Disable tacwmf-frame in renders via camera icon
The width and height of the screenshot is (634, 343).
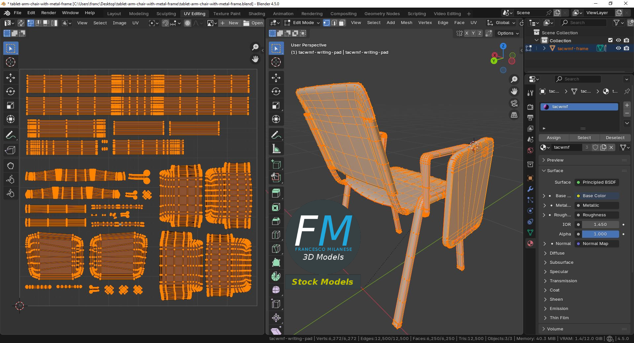626,48
